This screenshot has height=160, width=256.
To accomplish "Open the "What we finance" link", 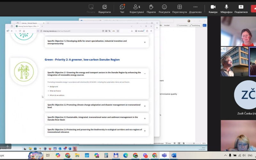I will [55, 91].
